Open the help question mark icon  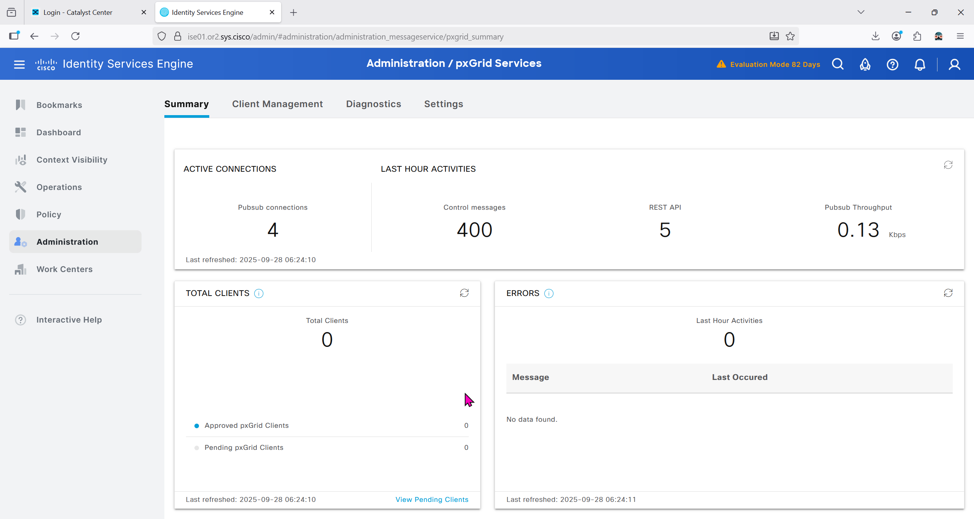[x=892, y=64]
